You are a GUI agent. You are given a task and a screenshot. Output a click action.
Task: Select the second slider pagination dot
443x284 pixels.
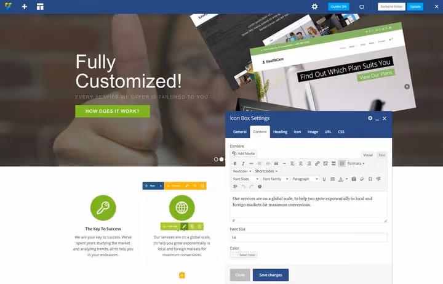[221, 160]
